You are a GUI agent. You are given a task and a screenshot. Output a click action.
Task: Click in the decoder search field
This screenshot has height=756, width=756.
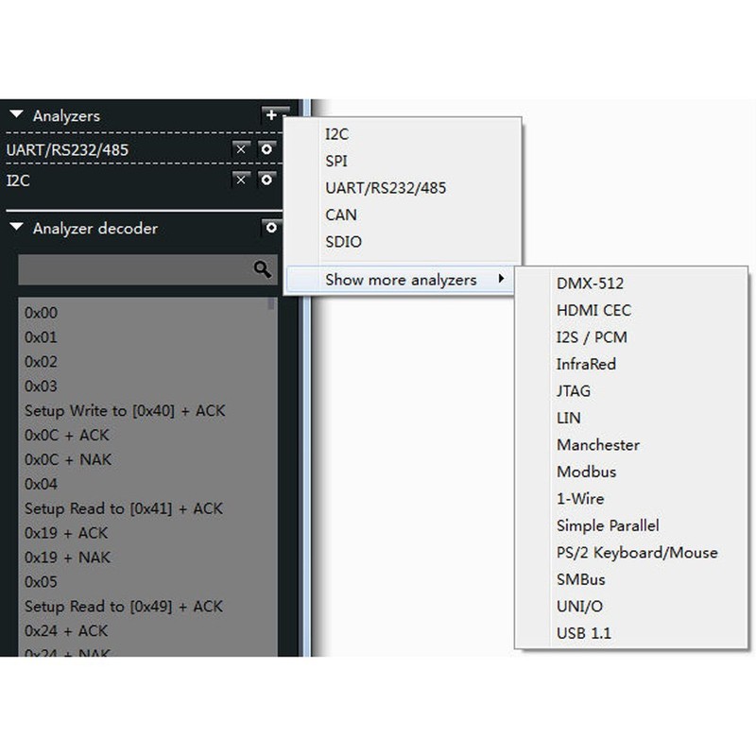pos(132,269)
